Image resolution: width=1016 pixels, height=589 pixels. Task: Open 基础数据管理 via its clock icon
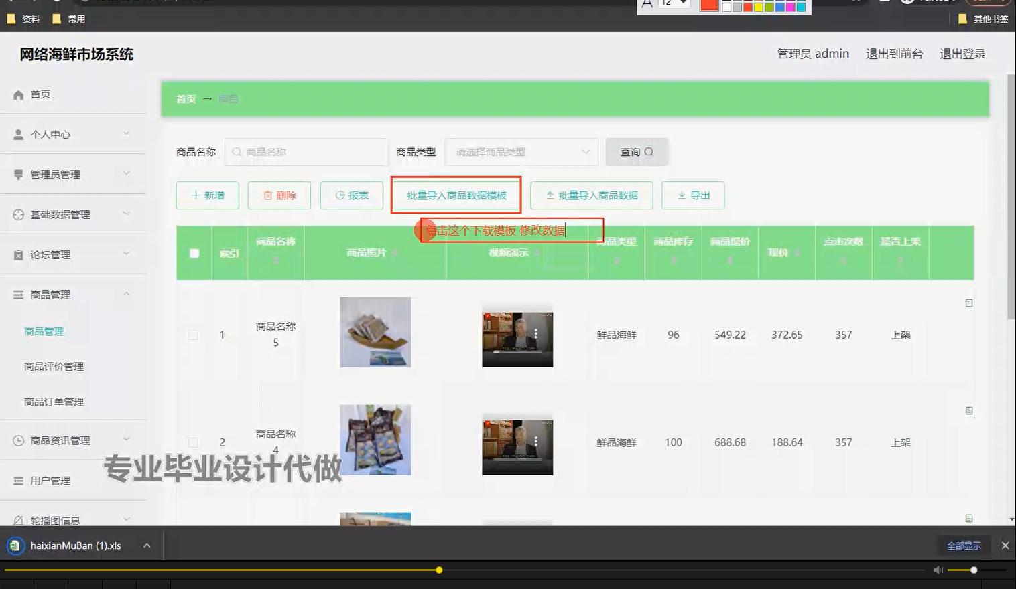[18, 214]
